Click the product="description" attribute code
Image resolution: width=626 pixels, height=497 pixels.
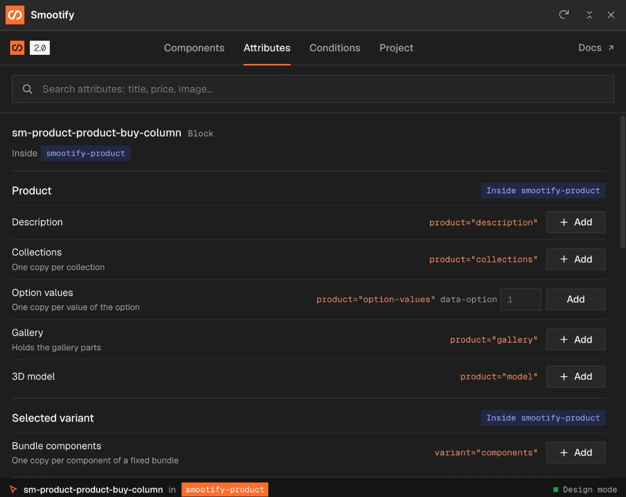pyautogui.click(x=483, y=222)
